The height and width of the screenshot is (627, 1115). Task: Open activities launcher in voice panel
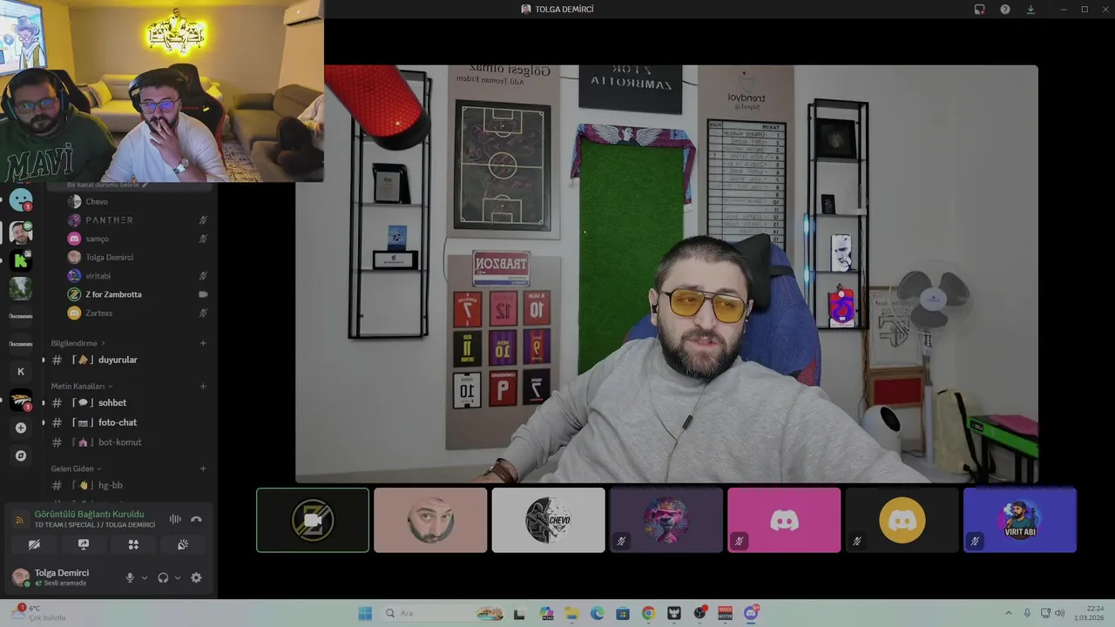(133, 544)
